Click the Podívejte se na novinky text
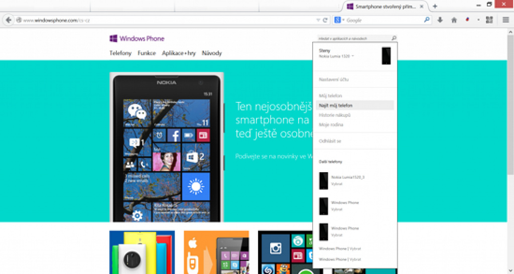Image resolution: width=514 pixels, height=274 pixels. tap(274, 157)
